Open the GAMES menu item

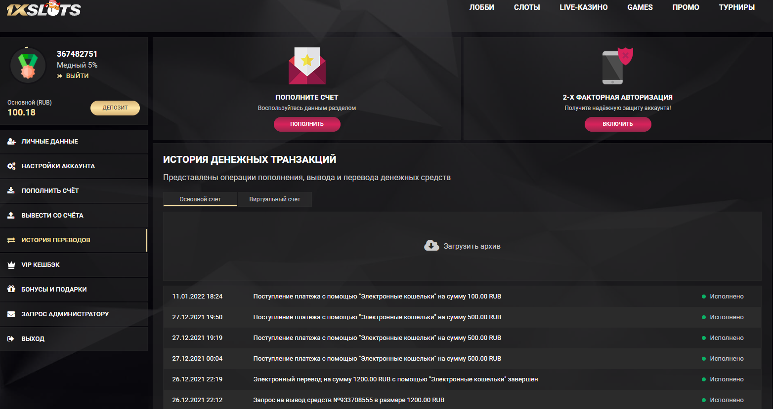(x=640, y=7)
